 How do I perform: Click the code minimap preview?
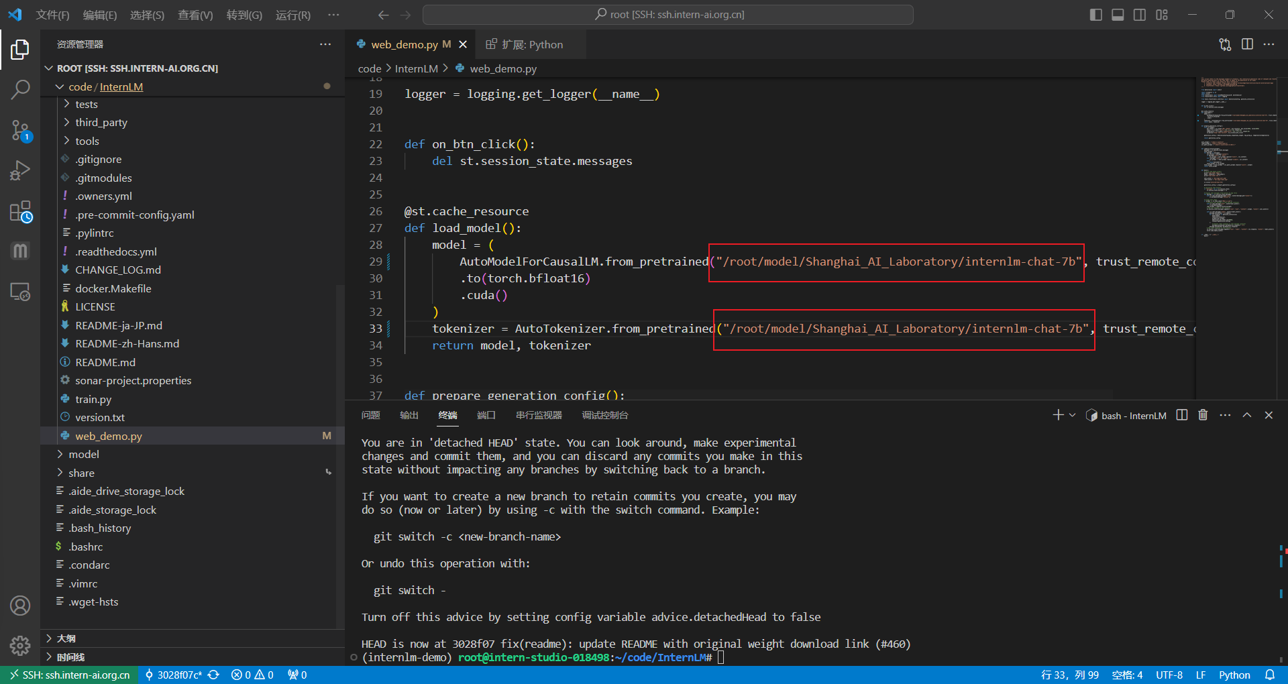(x=1238, y=157)
